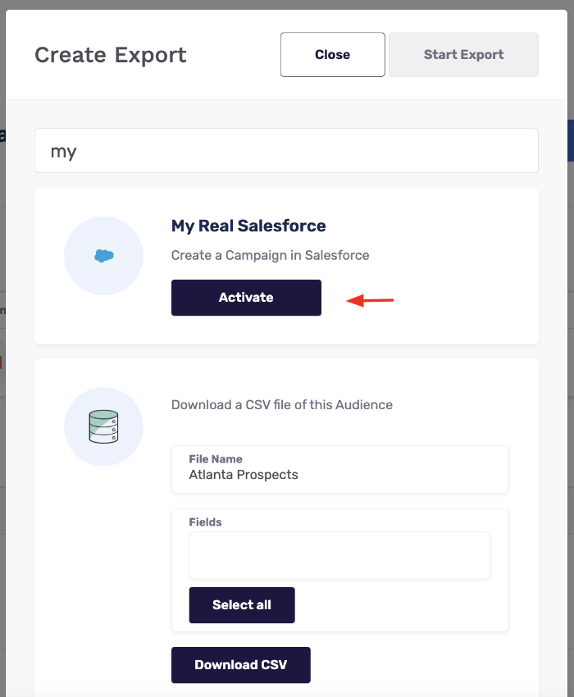The width and height of the screenshot is (574, 697).
Task: Open the Fields selection box
Action: 339,555
